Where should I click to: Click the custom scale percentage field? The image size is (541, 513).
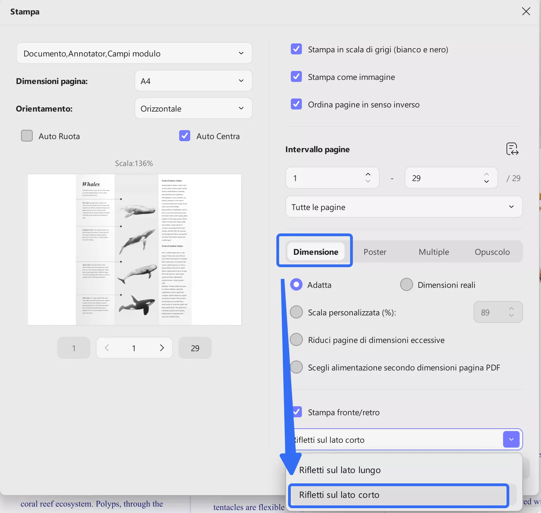[498, 312]
